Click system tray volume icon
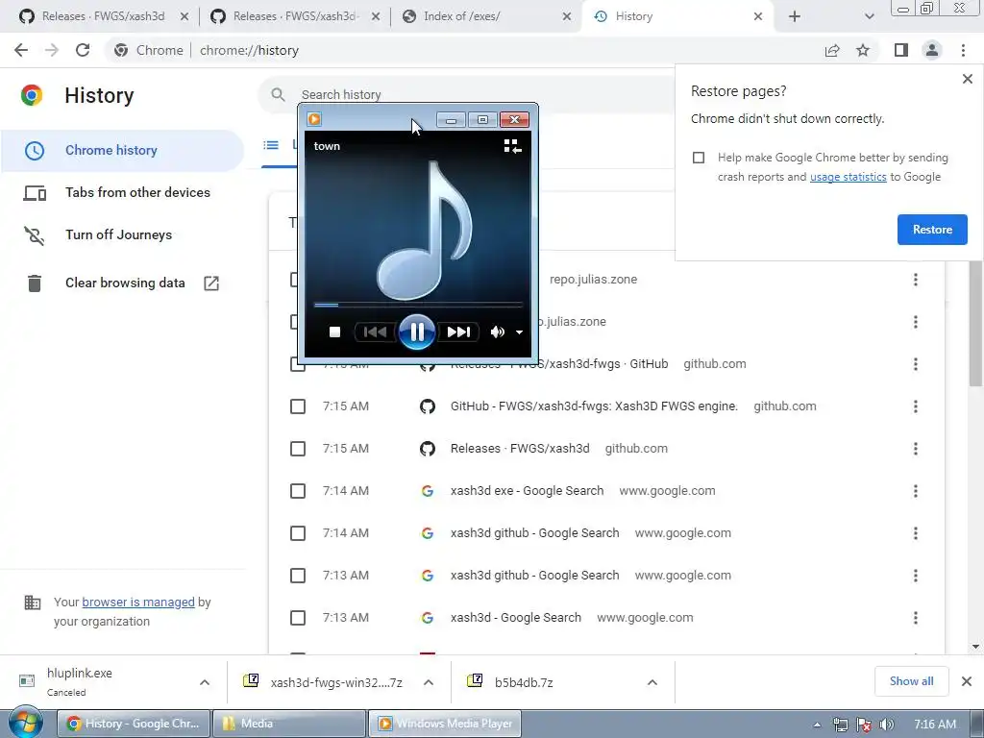This screenshot has width=984, height=738. tap(887, 725)
